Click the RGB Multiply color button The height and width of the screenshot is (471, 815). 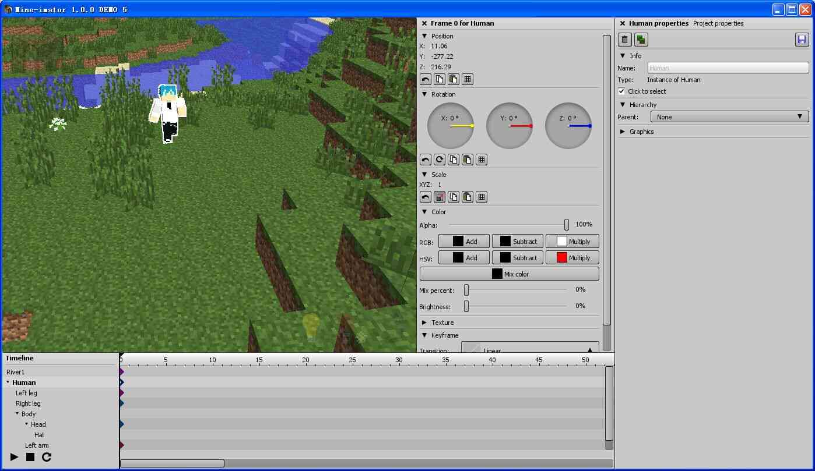tap(572, 242)
